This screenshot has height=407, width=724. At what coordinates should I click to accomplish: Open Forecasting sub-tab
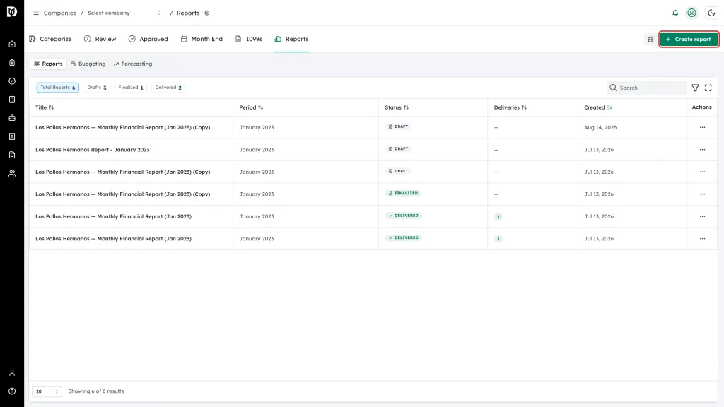(x=133, y=64)
